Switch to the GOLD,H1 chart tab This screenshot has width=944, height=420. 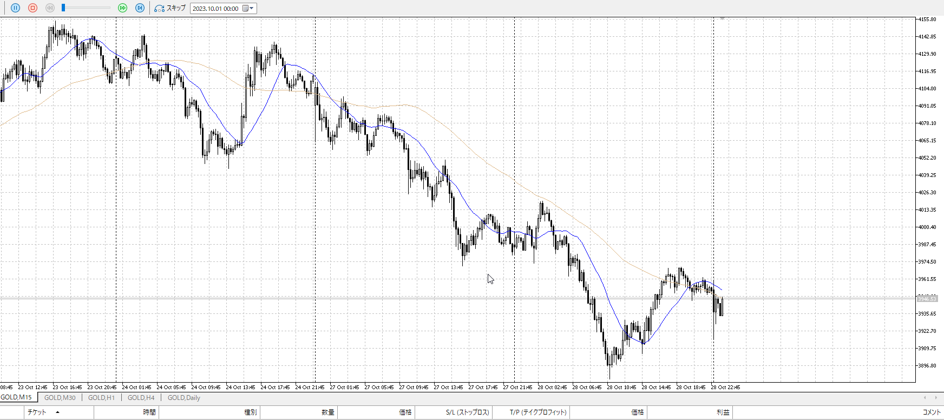click(x=101, y=397)
